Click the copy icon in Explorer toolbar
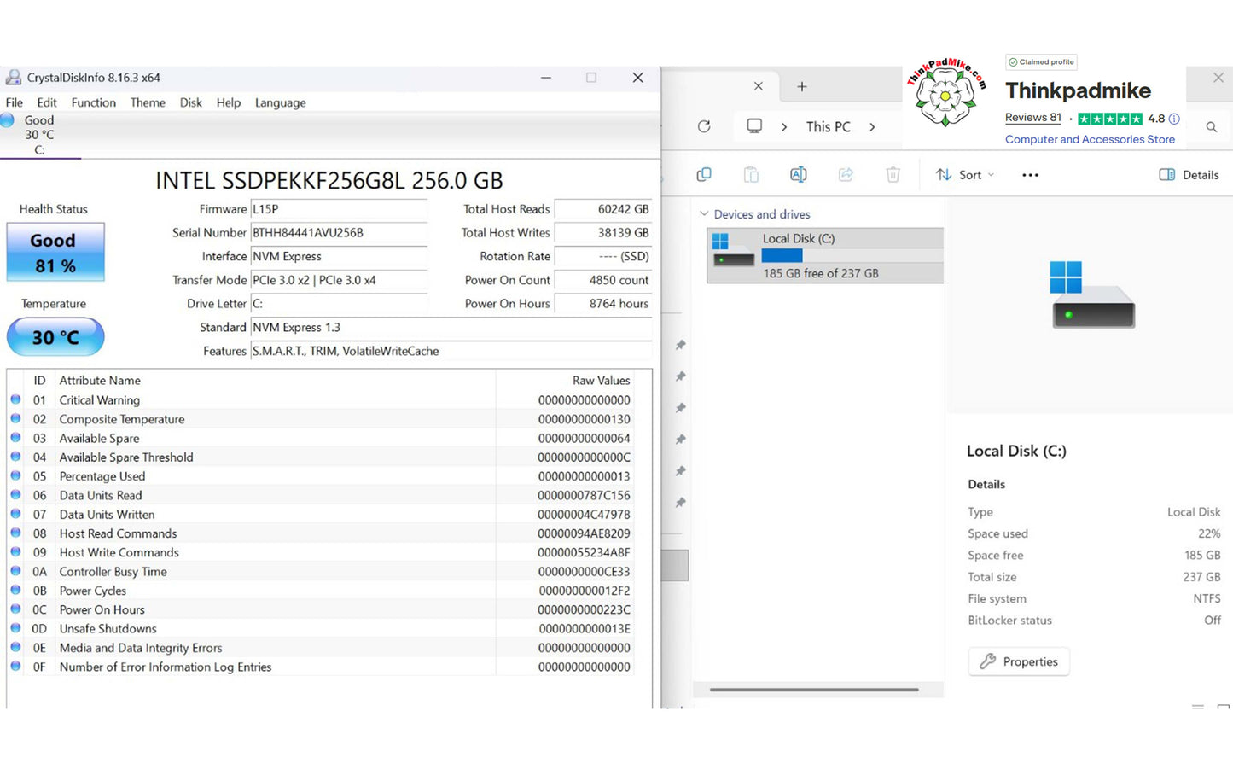Image resolution: width=1233 pixels, height=775 pixels. pyautogui.click(x=704, y=175)
